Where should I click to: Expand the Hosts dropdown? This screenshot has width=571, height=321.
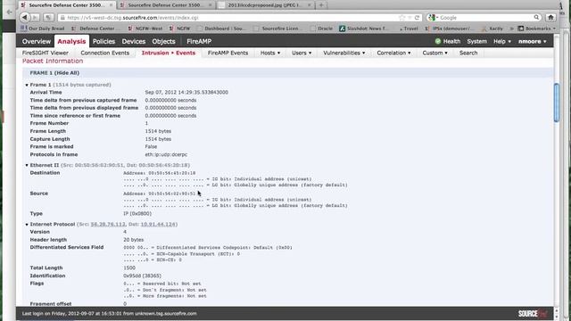pyautogui.click(x=270, y=53)
